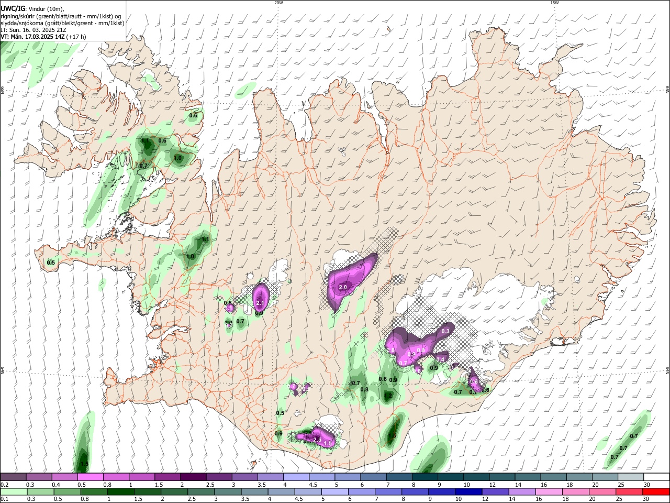The height and width of the screenshot is (503, 670).
Task: Click the '0.3' value in the large purple area
Action: coord(445,331)
